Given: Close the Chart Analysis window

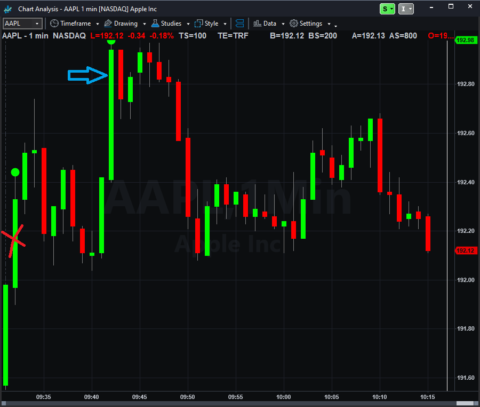Looking at the screenshot, I should pyautogui.click(x=470, y=6).
